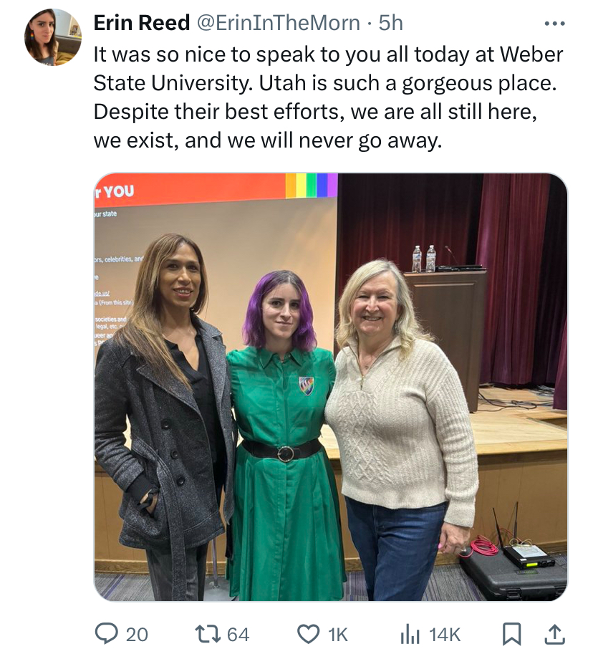Toggle the bookmark icon
593x654 pixels.
click(x=511, y=634)
